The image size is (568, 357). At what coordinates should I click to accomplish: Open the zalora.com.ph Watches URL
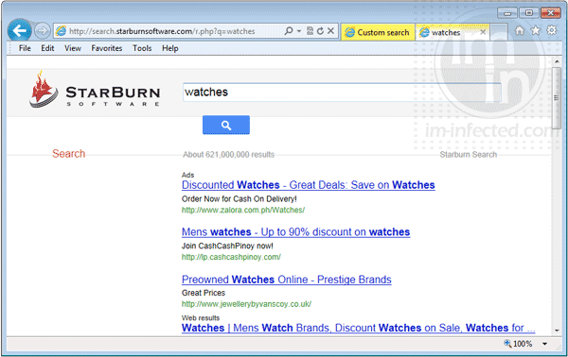click(243, 210)
